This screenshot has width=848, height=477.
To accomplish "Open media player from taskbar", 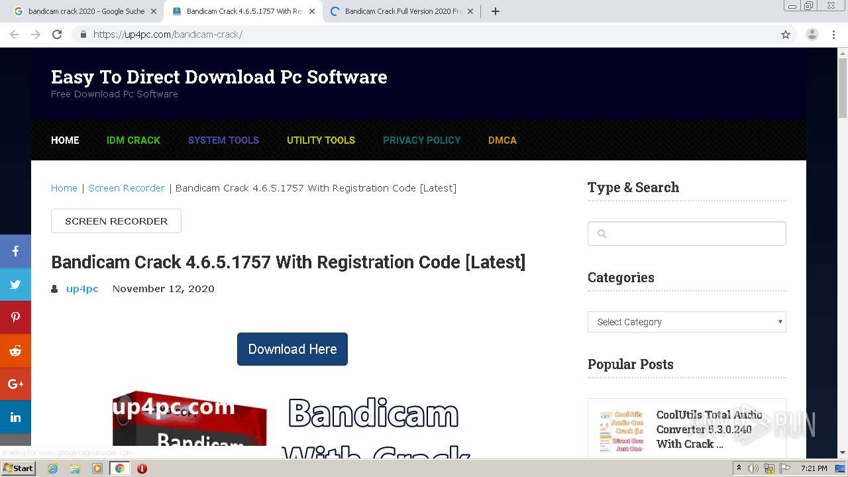I will tap(97, 468).
